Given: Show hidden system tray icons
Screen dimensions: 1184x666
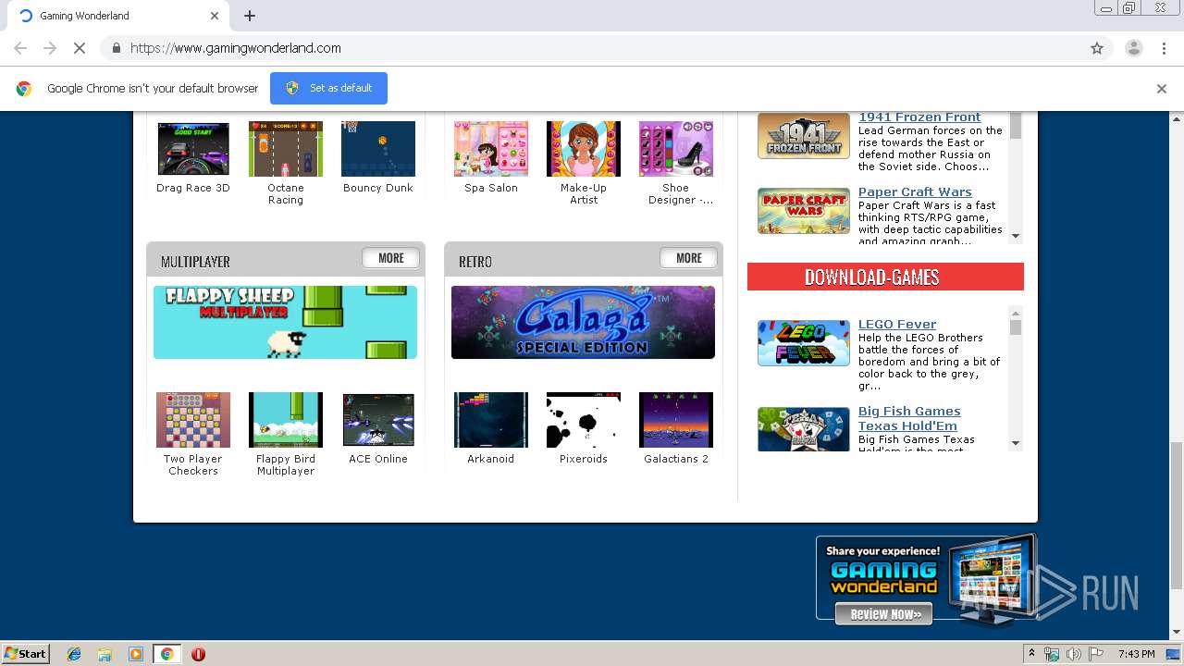Looking at the screenshot, I should point(1032,654).
